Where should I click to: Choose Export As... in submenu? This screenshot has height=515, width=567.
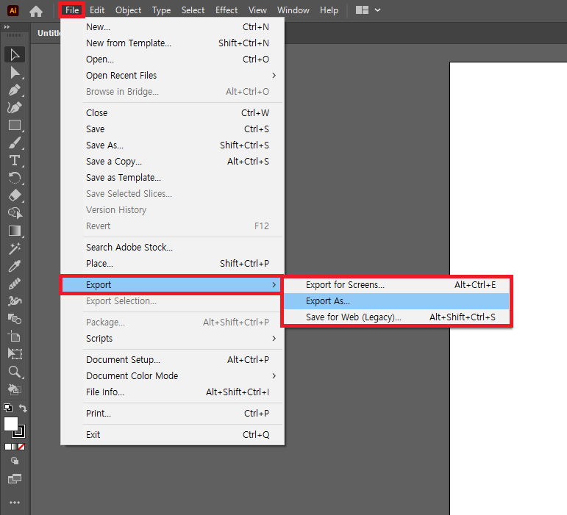coord(396,300)
